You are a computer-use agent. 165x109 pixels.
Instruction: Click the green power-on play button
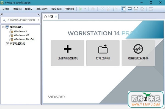(81, 9)
